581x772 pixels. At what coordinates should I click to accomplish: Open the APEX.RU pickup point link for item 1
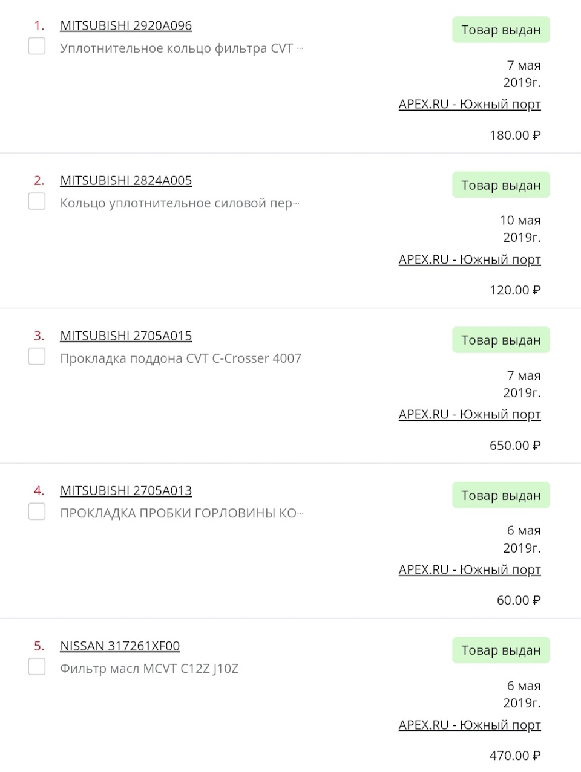470,105
